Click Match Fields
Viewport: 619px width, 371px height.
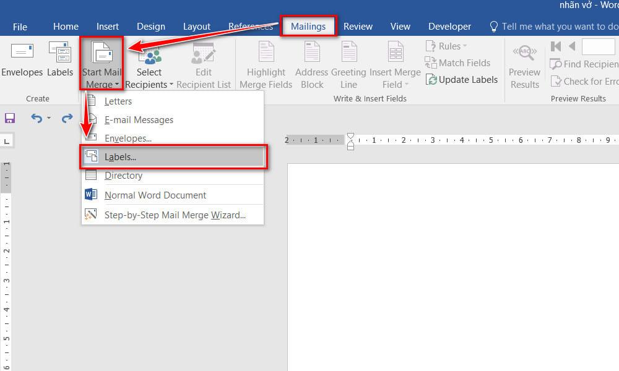pos(457,62)
